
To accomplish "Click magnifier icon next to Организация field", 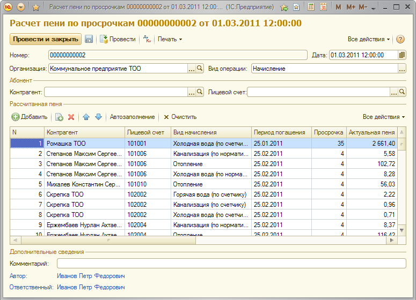I will pos(200,69).
